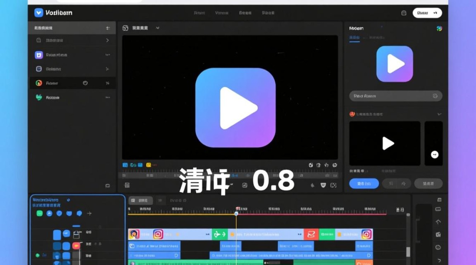
Task: Click the droplet icon in the viewer bottom bar
Action: pos(312,185)
